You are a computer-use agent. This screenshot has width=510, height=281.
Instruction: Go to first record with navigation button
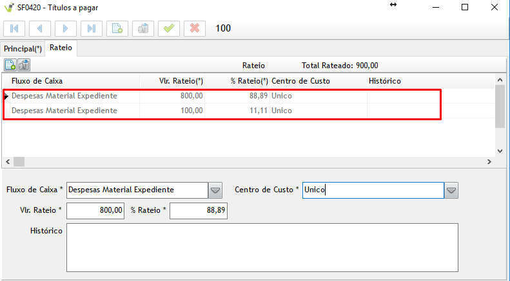[x=14, y=28]
